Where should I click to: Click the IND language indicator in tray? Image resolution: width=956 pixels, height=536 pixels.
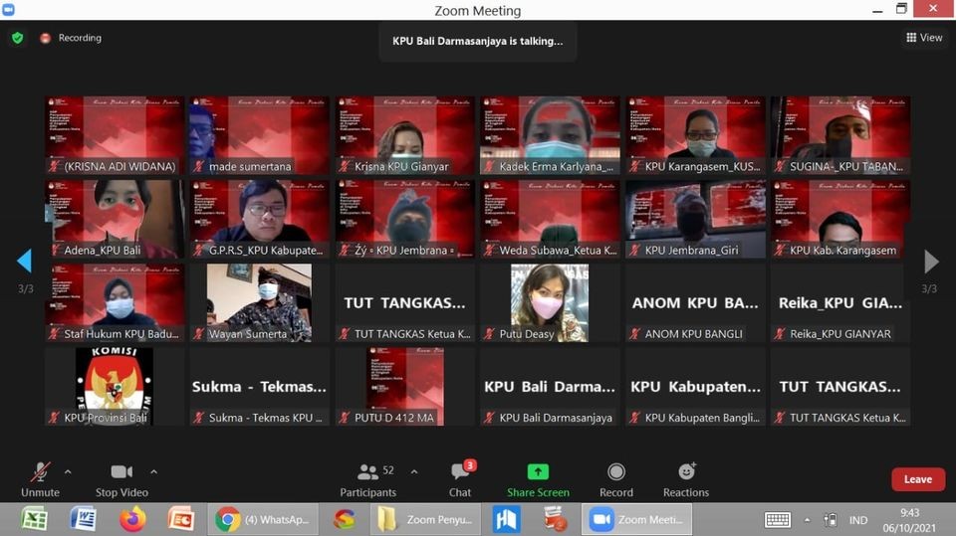click(x=857, y=520)
